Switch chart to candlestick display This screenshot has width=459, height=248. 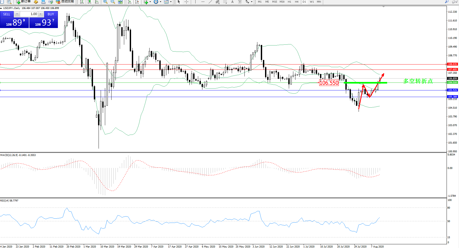[89, 2]
